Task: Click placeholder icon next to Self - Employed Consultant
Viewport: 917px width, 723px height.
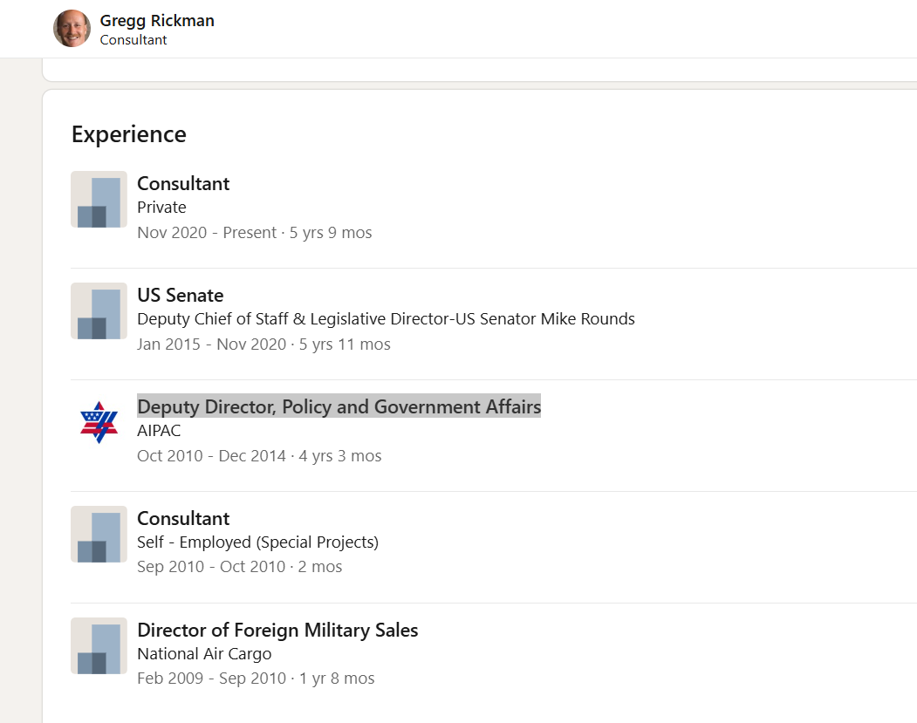Action: click(99, 535)
